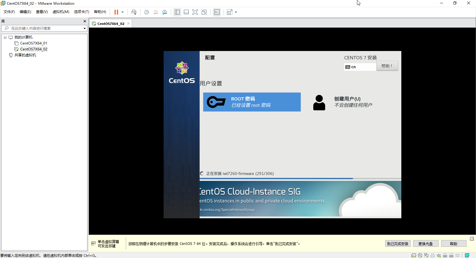Open the stretch display dropdown arrow
This screenshot has height=258, width=476.
pyautogui.click(x=236, y=12)
